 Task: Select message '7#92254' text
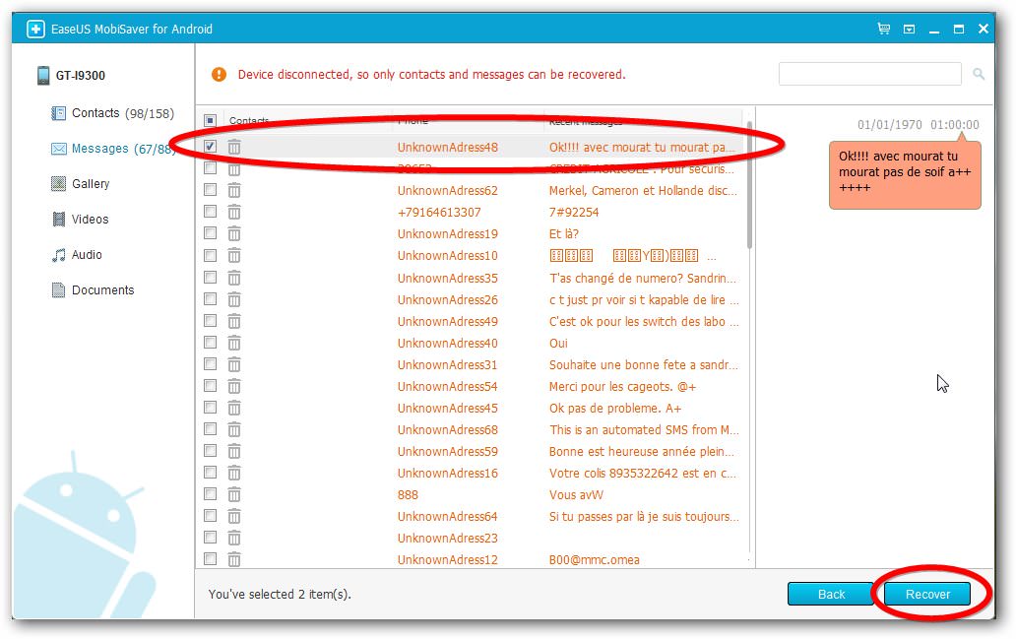pos(574,213)
